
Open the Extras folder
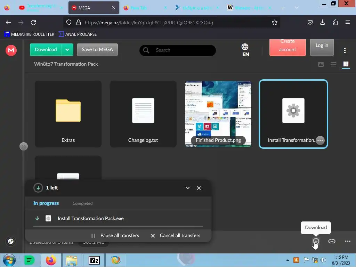(68, 114)
